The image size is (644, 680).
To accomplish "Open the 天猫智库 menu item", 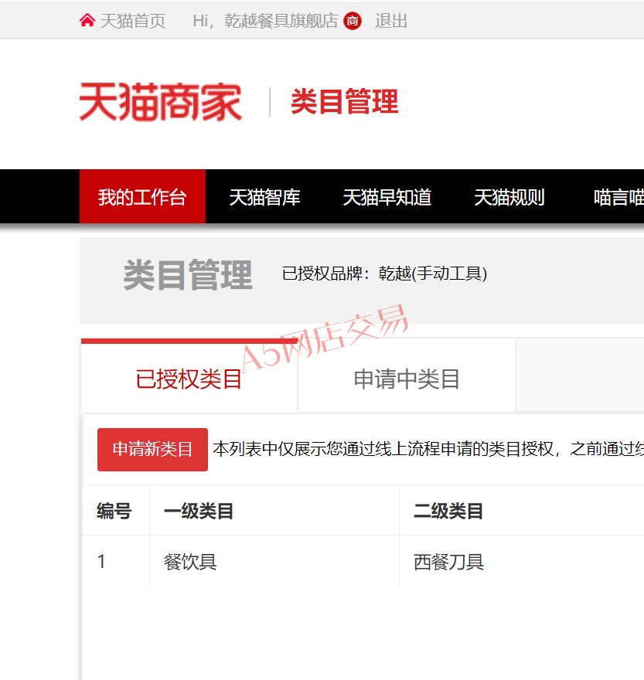I will [264, 197].
